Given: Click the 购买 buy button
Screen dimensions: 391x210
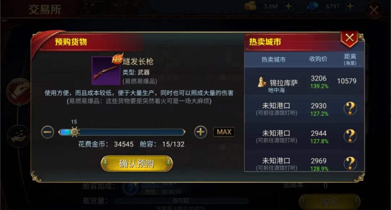Looking at the screenshot, I should pyautogui.click(x=330, y=202).
